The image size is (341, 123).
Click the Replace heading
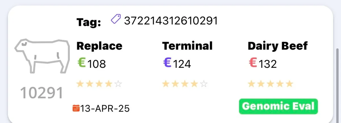coord(99,46)
